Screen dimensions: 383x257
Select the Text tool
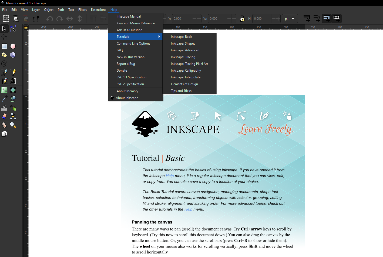[13, 81]
